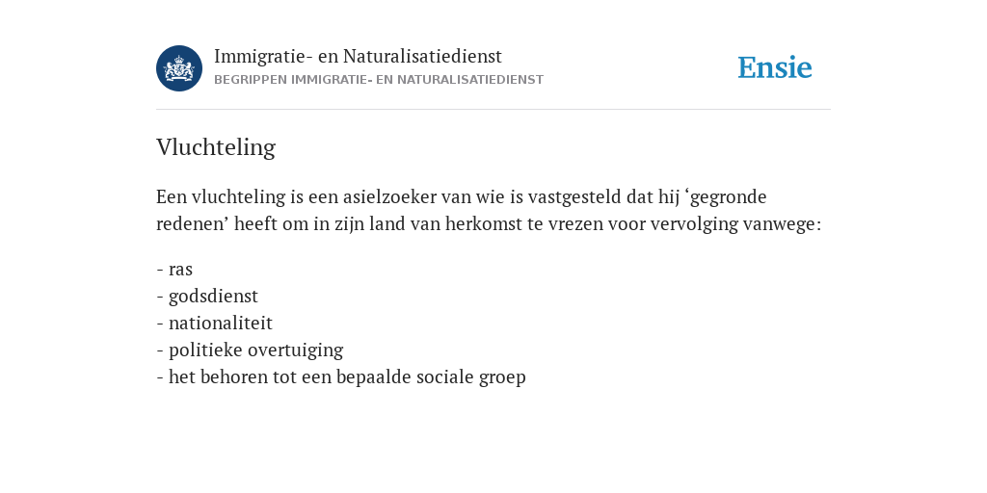Select the list item 'godsdienst'
The image size is (987, 493).
(x=207, y=297)
